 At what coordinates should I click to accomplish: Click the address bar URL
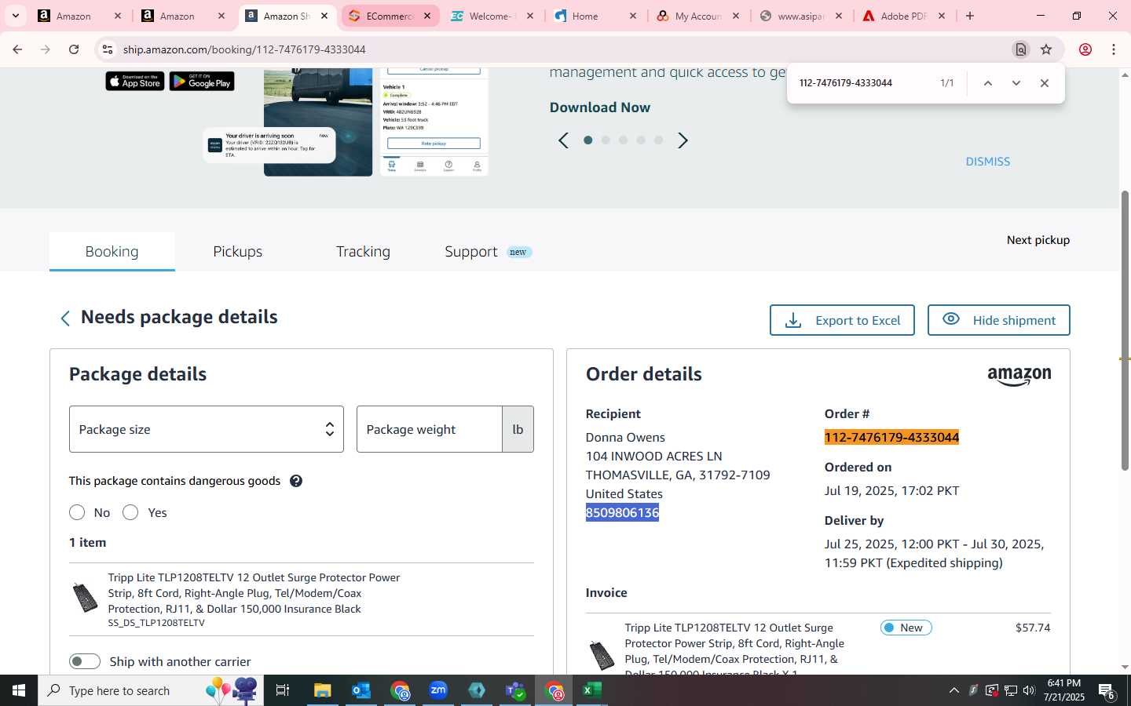pyautogui.click(x=244, y=49)
